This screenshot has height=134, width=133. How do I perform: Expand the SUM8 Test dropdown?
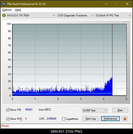95,110
